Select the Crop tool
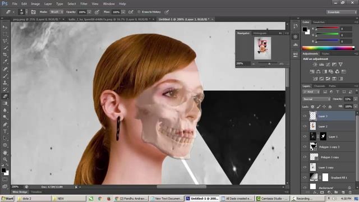359x202 pixels. point(5,55)
